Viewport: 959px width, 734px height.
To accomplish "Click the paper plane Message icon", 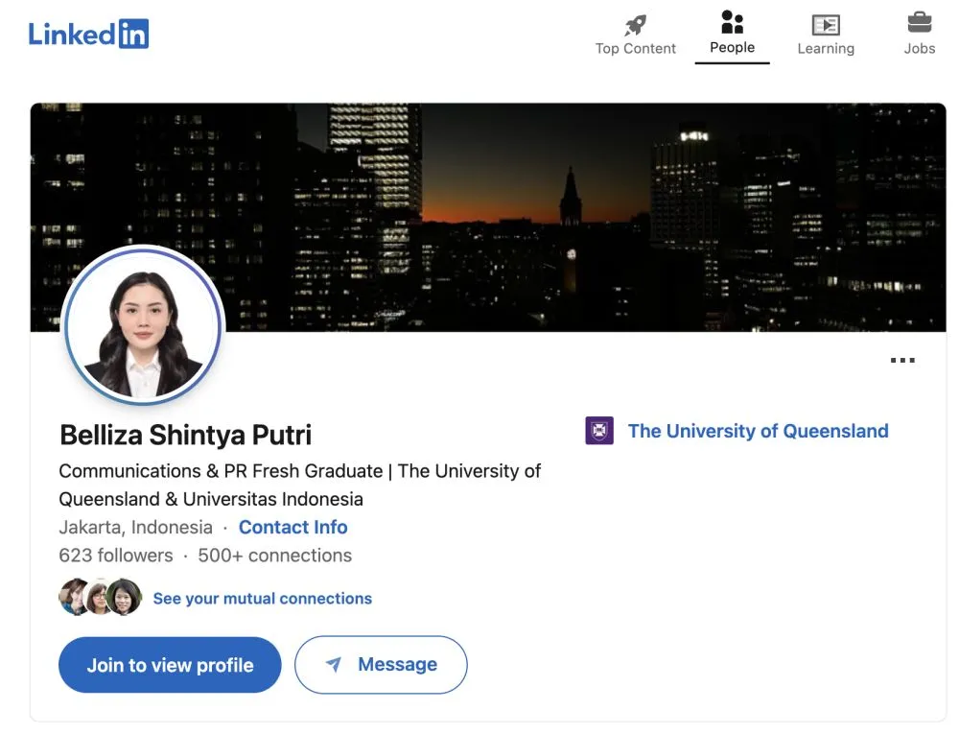I will [334, 664].
